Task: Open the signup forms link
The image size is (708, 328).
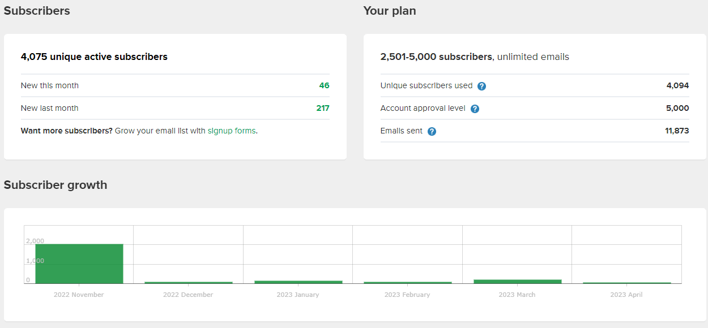Action: click(232, 131)
